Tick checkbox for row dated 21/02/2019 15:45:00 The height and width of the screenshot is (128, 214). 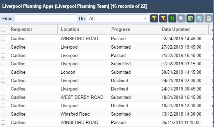click(x=3, y=56)
